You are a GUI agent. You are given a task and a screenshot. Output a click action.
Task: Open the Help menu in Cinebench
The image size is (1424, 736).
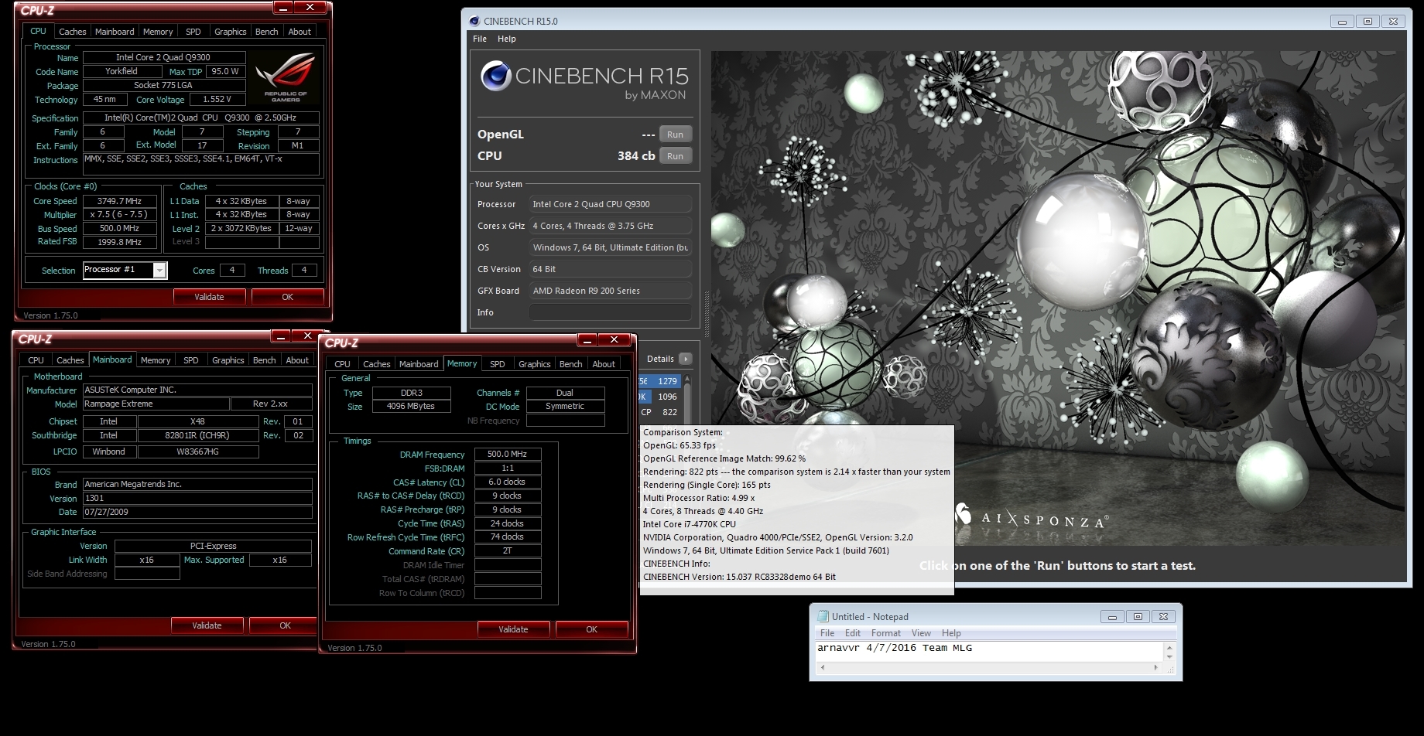507,39
